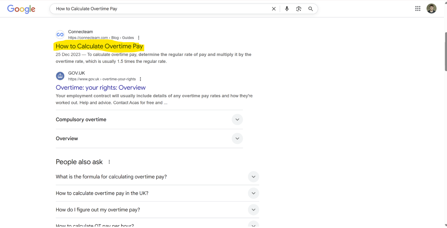Viewport: 447px width, 228px height.
Task: Open the Google apps grid
Action: (x=418, y=9)
